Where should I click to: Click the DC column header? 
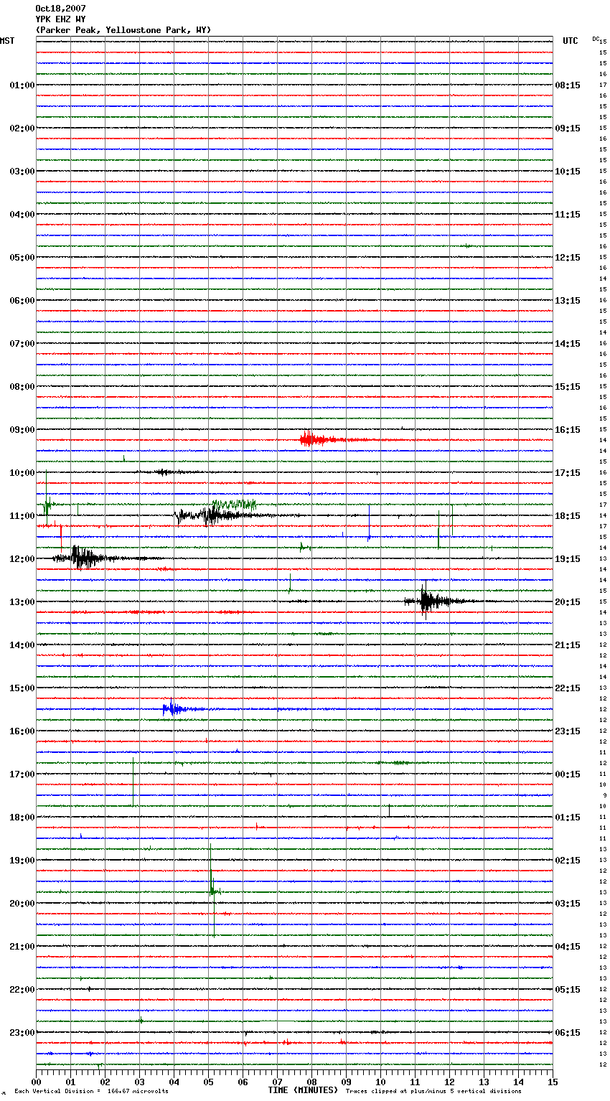click(x=596, y=39)
